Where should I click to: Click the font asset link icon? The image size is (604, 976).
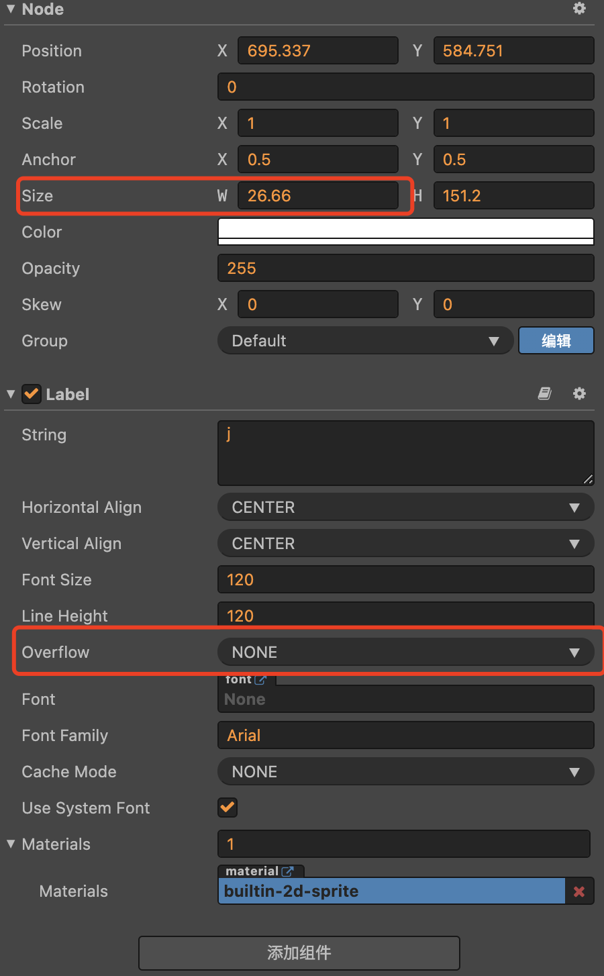click(260, 679)
